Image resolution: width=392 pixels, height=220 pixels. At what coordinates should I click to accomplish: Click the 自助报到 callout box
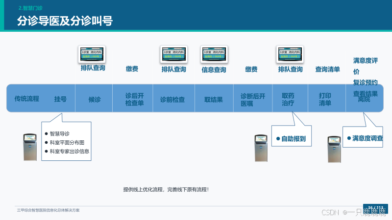point(292,136)
